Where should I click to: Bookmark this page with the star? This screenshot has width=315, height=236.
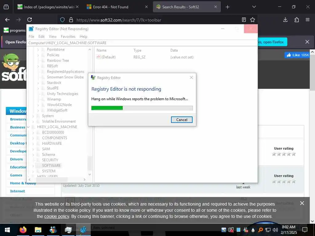(253, 20)
